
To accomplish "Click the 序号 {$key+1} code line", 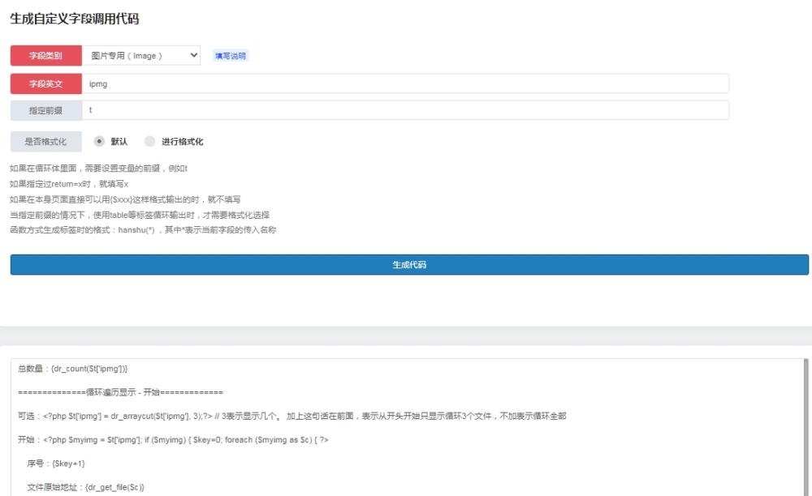I will tap(56, 463).
